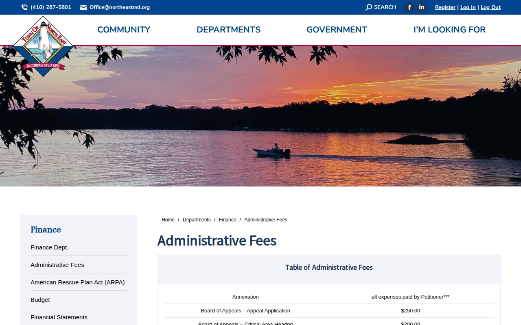Click 'all expenses paid by Petitioner***' cell
This screenshot has height=325, width=521.
(x=411, y=297)
